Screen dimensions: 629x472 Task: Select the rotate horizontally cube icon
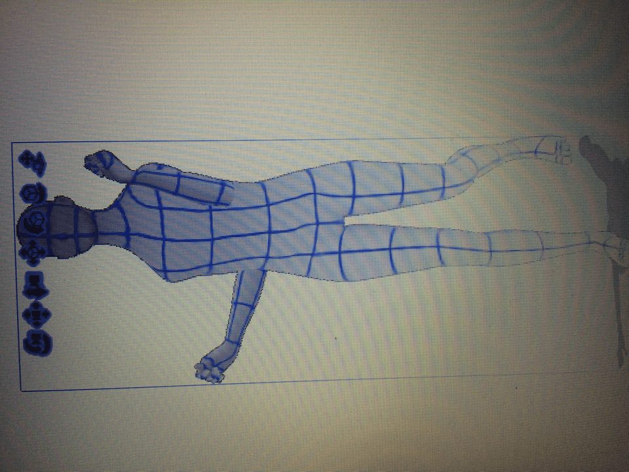click(33, 193)
